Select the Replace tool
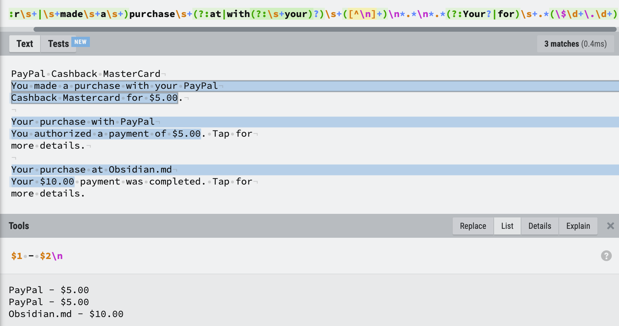This screenshot has width=619, height=326. 473,226
